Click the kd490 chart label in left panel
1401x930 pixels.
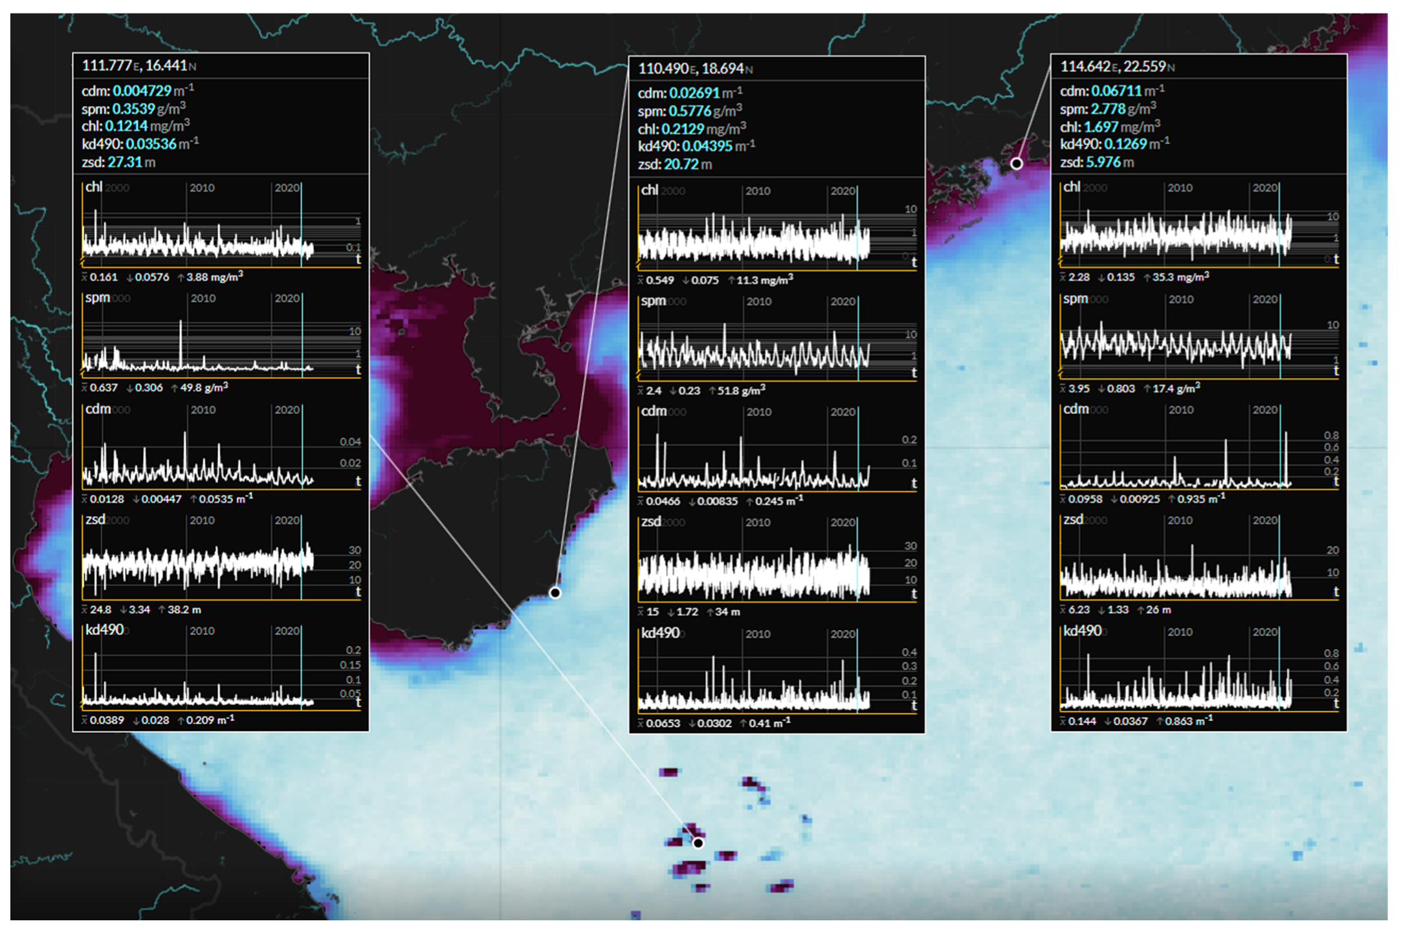point(104,630)
